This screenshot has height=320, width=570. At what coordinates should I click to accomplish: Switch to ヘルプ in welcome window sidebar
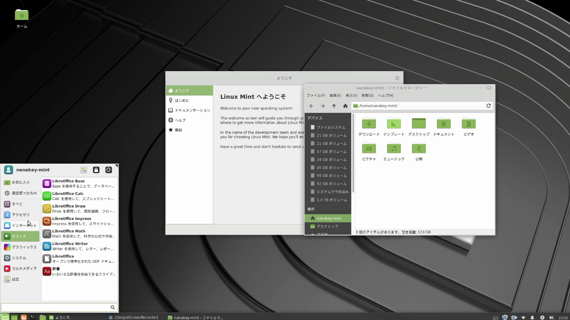click(x=189, y=120)
